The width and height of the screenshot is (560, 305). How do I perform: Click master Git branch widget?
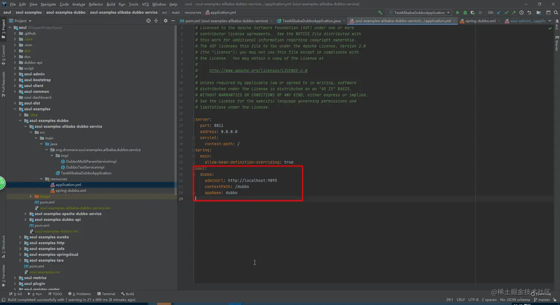tap(542, 300)
